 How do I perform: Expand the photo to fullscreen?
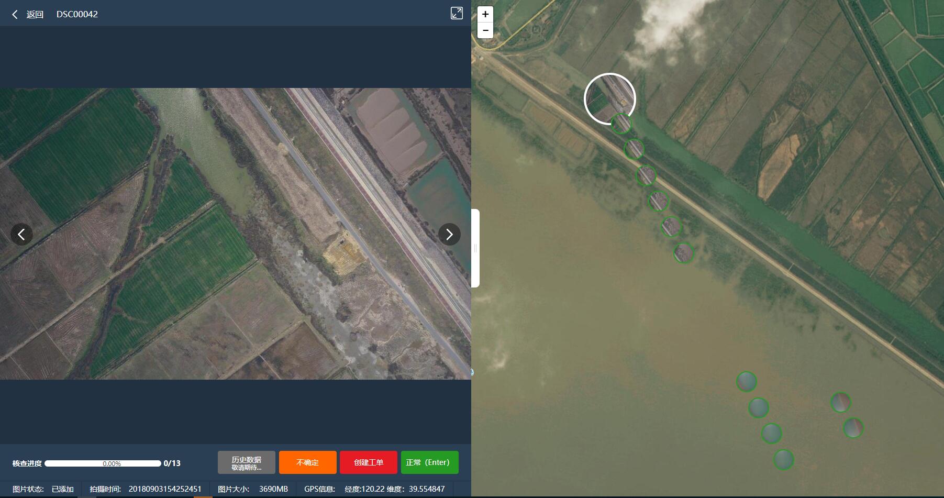coord(457,14)
